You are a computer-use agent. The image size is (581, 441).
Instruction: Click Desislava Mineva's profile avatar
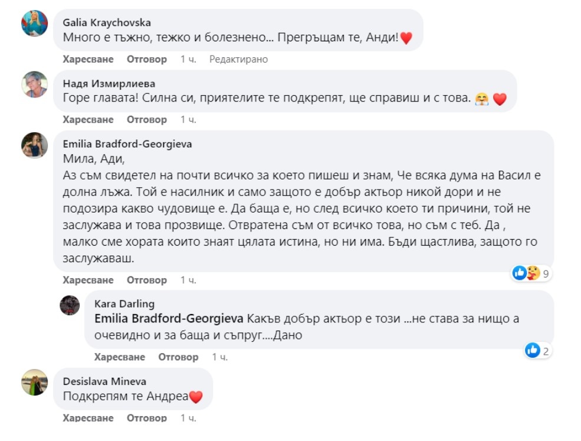[x=34, y=383]
